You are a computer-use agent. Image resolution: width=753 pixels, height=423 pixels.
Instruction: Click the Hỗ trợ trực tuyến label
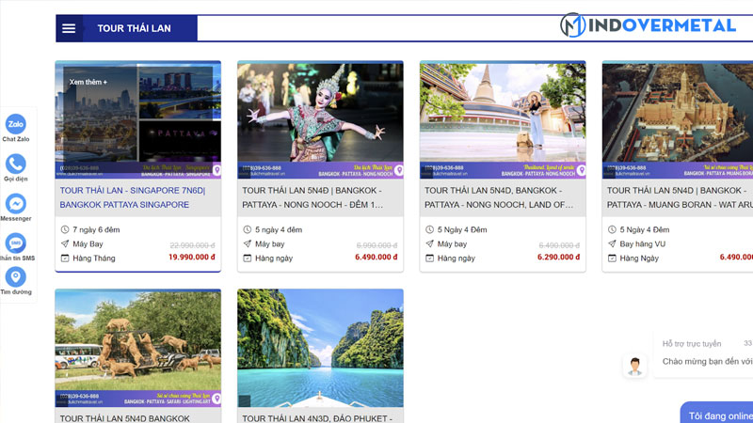tap(692, 343)
